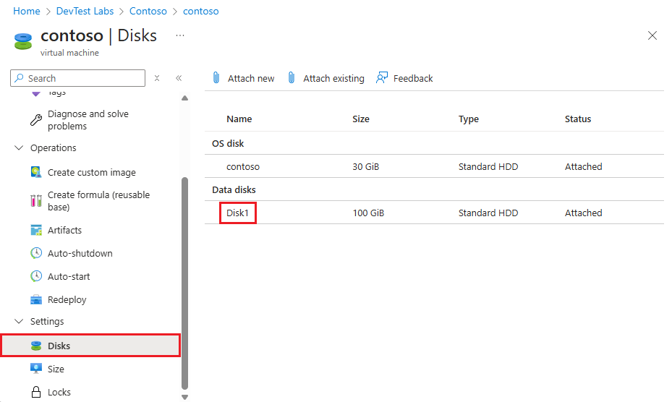The height and width of the screenshot is (402, 672).
Task: Open Diagnose and solve problems
Action: (88, 120)
